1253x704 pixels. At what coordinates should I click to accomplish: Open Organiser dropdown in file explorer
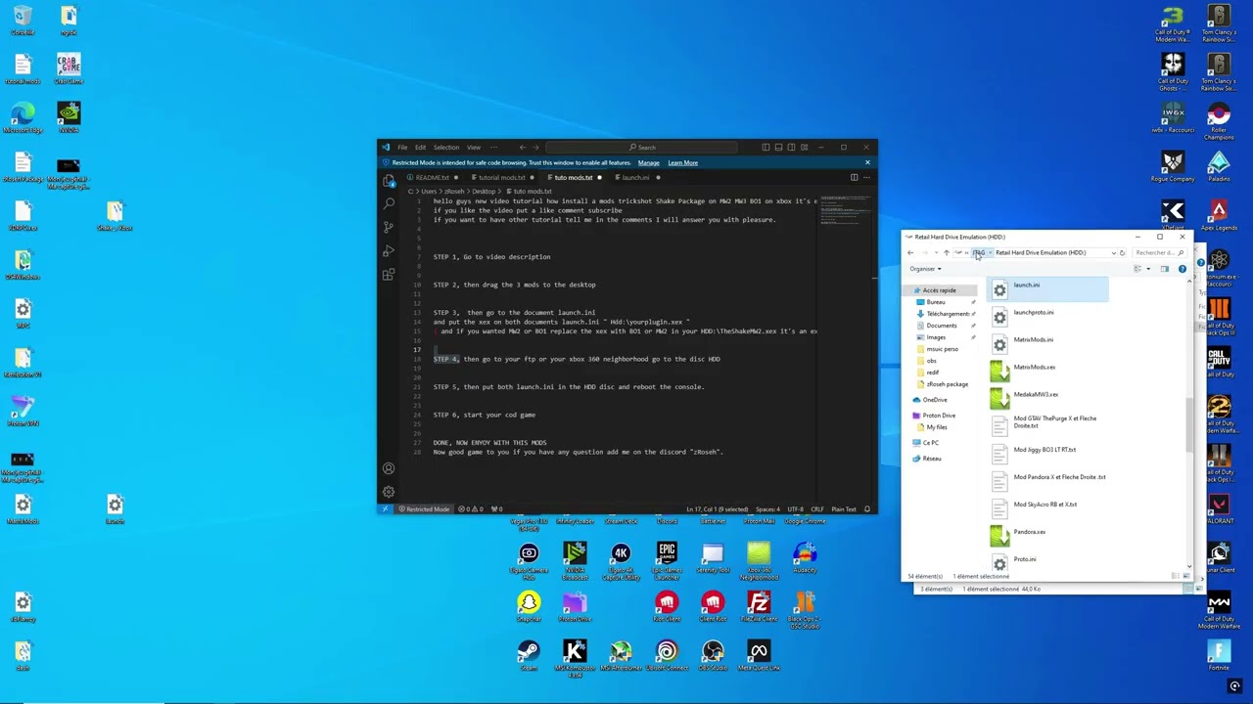pyautogui.click(x=925, y=269)
